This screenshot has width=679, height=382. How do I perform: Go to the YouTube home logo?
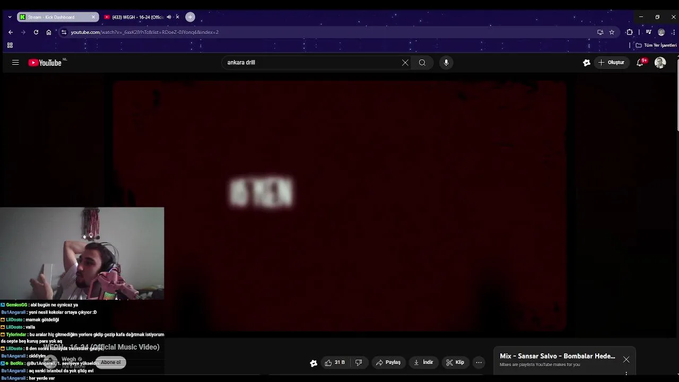pos(45,63)
